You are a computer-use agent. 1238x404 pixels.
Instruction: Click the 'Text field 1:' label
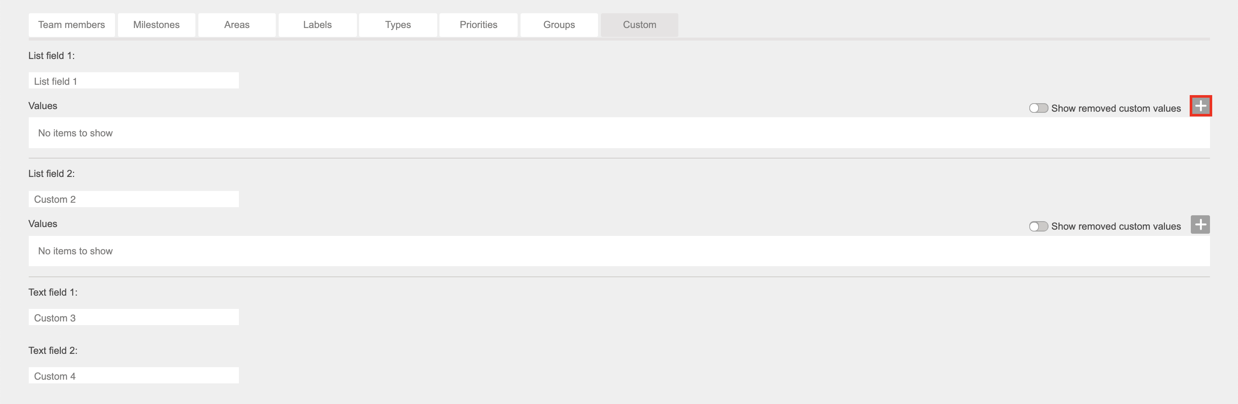tap(53, 293)
